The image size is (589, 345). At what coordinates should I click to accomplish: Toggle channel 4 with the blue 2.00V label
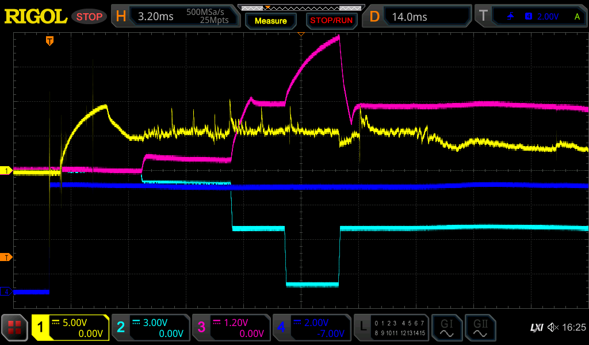coord(311,328)
